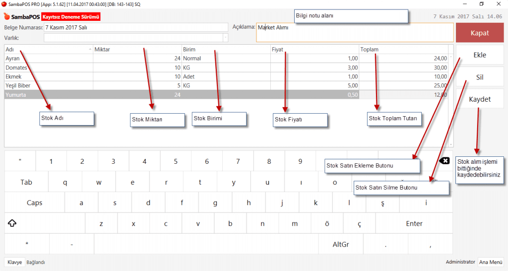Click the SambaPOS logo icon

click(x=7, y=17)
